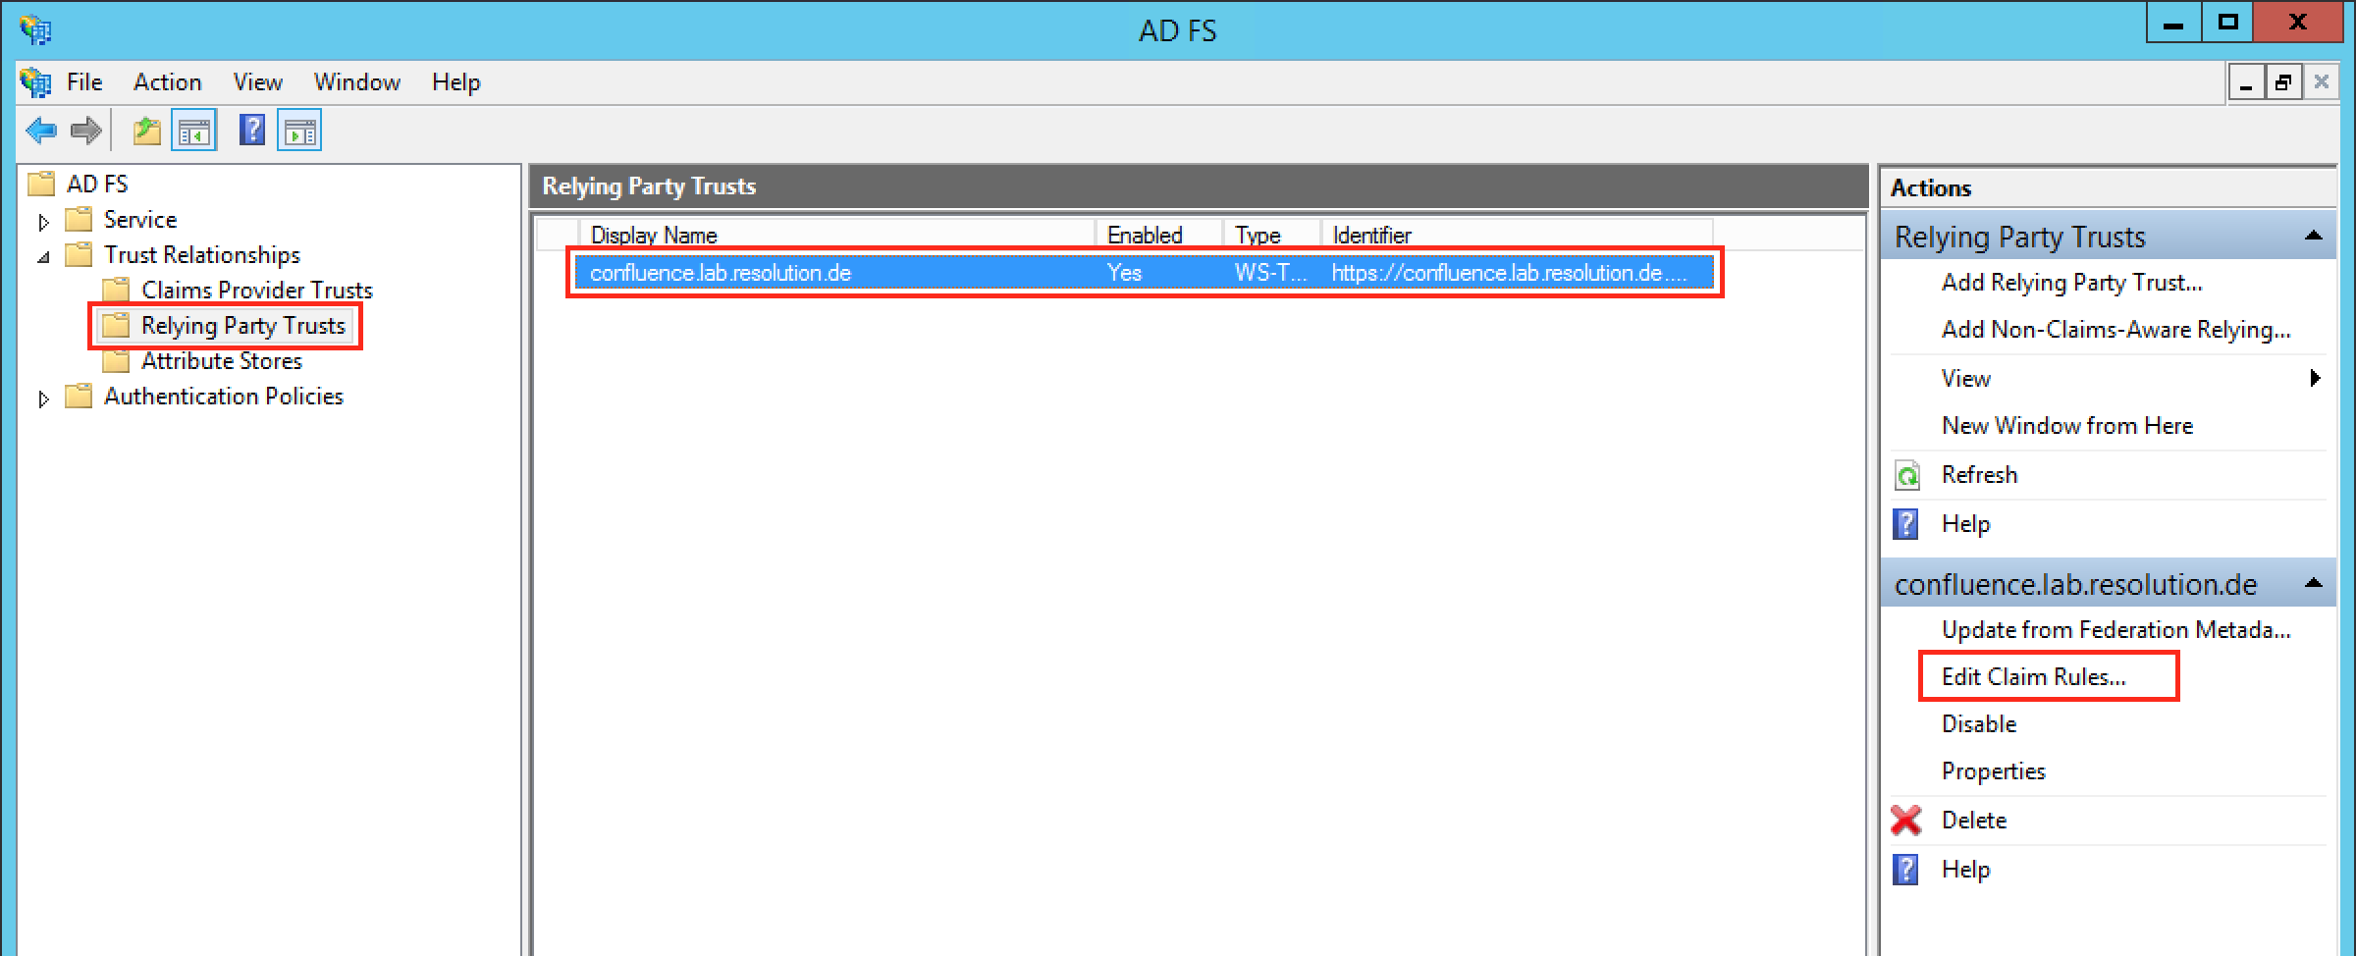This screenshot has width=2356, height=956.
Task: Collapse the Relying Party Trusts actions section
Action: (x=2313, y=237)
